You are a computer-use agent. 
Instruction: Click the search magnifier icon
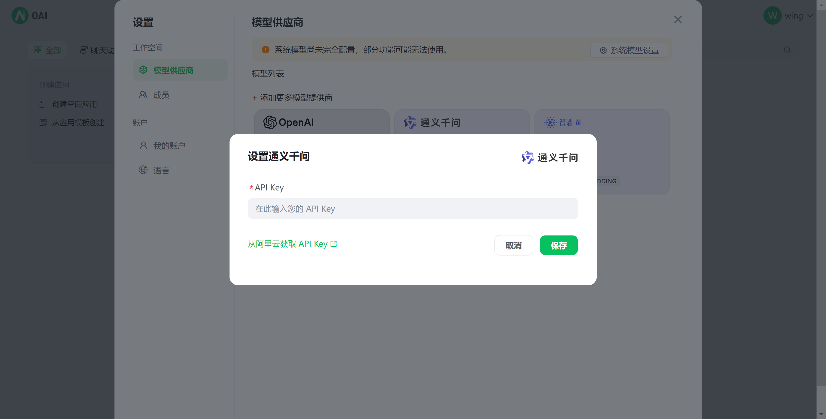coord(787,50)
